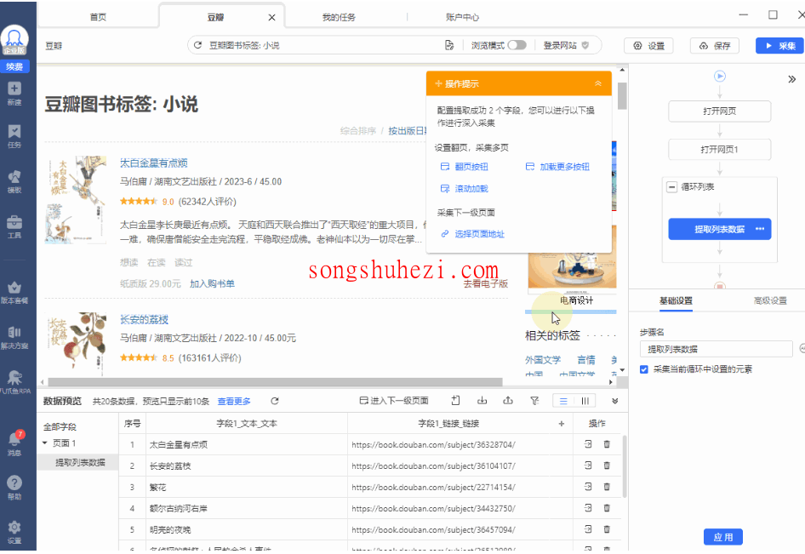Click the 新建 plus icon in sidebar
This screenshot has width=805, height=554.
click(14, 89)
